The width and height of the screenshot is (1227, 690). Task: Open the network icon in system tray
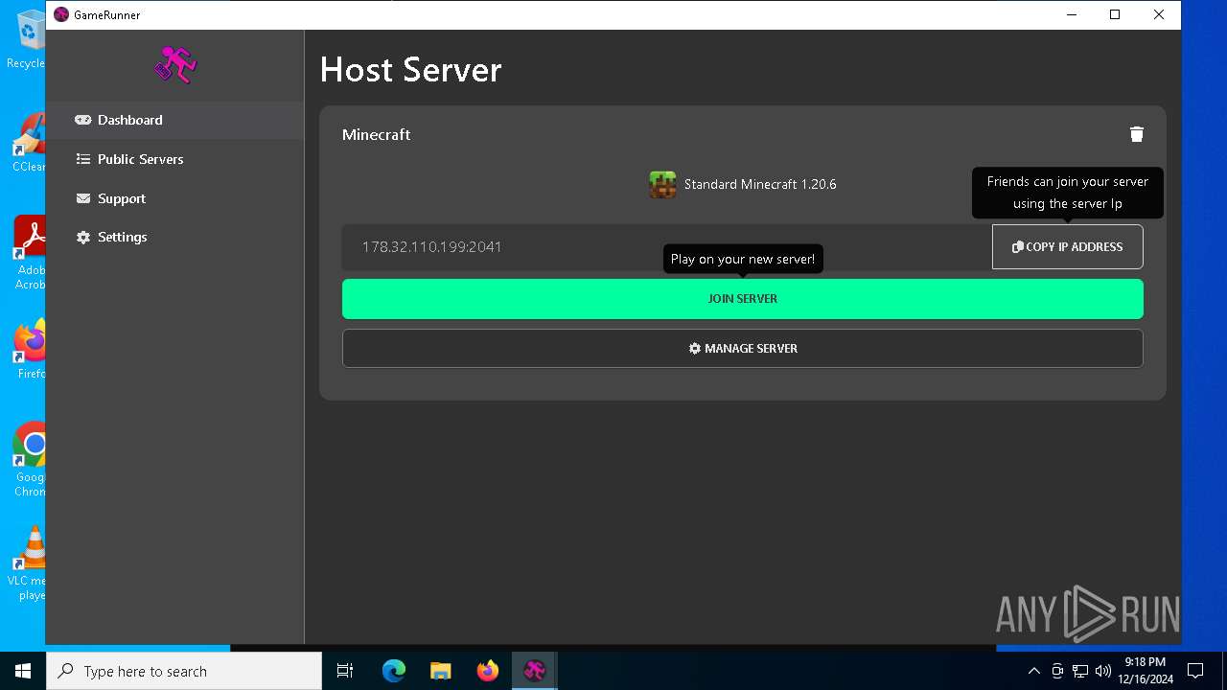1079,671
